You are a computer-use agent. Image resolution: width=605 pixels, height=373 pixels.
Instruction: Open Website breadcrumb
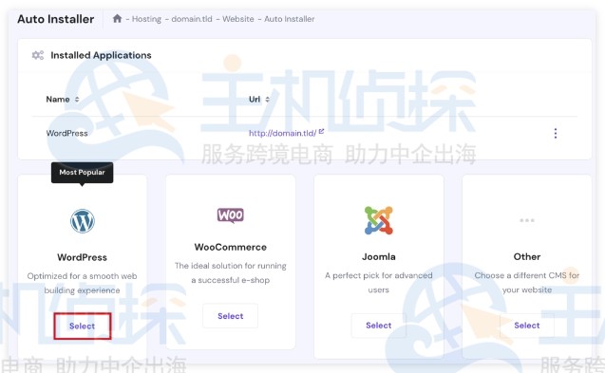coord(238,19)
